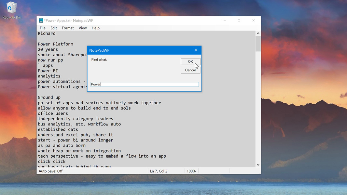
Task: Click the 100% zoom level in status bar
Action: click(x=191, y=171)
